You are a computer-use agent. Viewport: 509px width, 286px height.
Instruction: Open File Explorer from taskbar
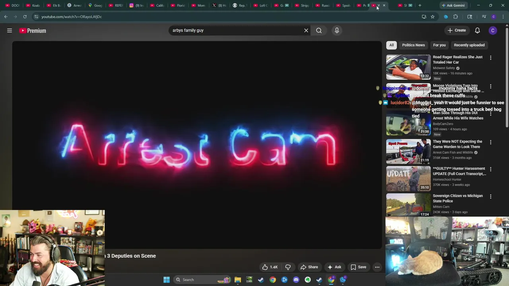pyautogui.click(x=238, y=280)
